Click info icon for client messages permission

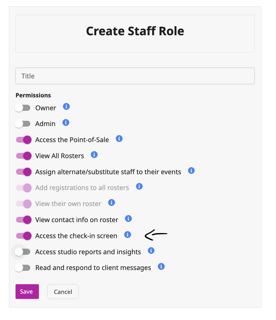coord(161,266)
